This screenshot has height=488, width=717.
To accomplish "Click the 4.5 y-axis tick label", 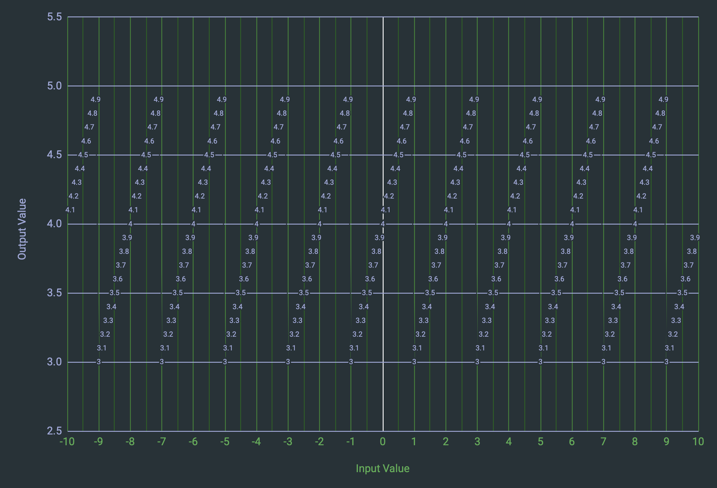I will pyautogui.click(x=54, y=155).
